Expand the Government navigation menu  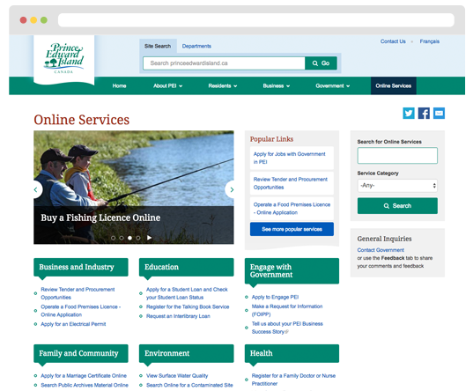click(333, 86)
